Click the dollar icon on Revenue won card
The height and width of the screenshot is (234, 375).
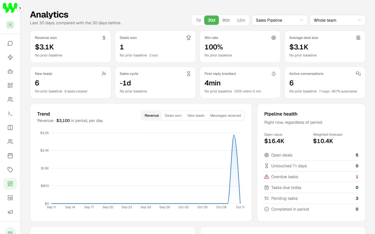[104, 38]
